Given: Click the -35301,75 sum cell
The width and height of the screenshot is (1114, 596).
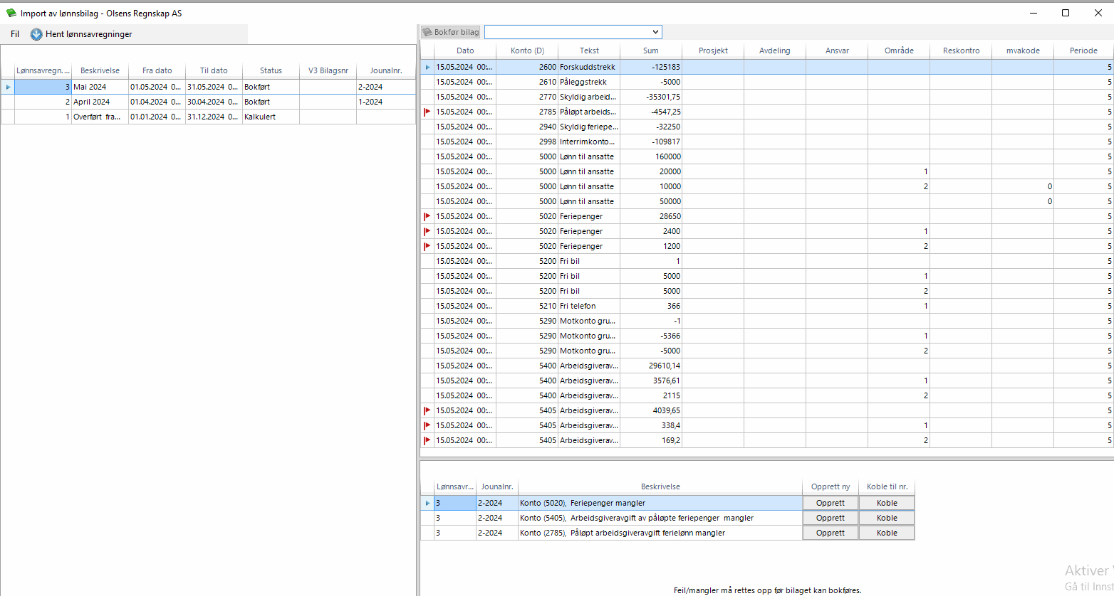Looking at the screenshot, I should click(651, 97).
